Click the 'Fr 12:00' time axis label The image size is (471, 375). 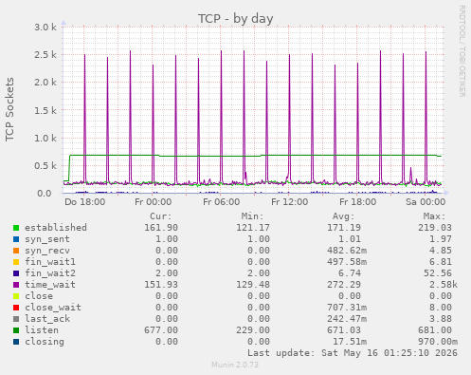(290, 202)
